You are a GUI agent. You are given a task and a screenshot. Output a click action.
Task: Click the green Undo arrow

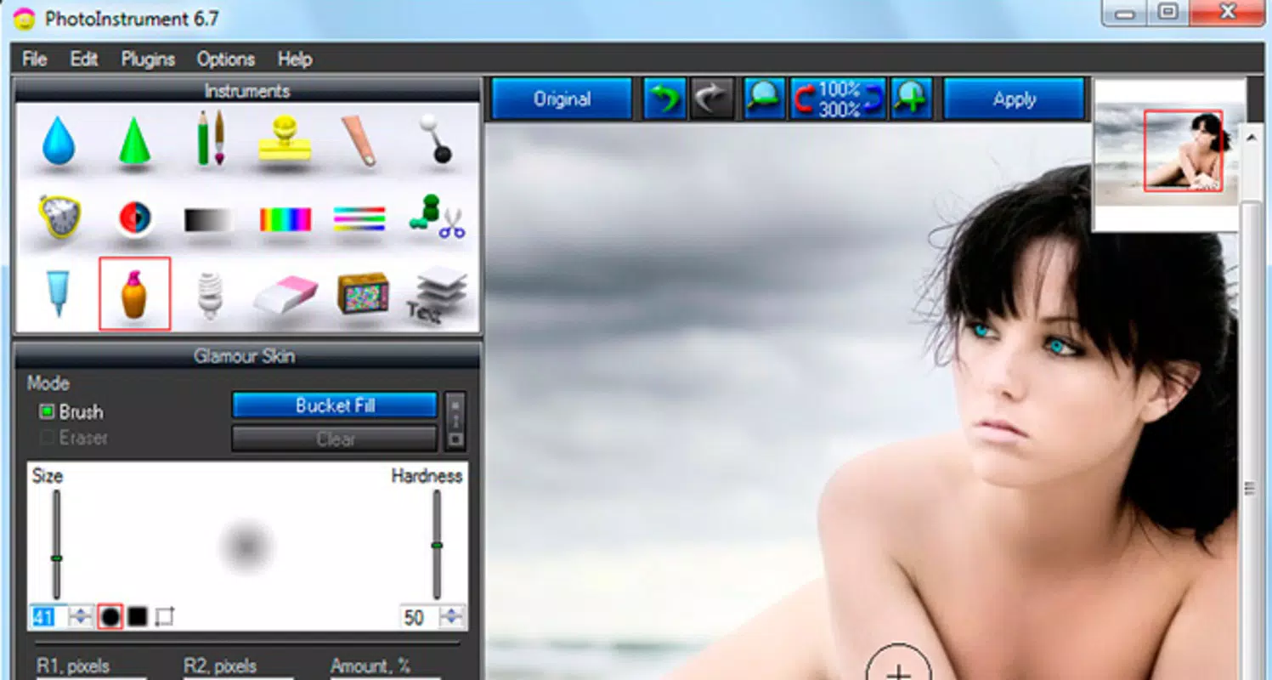pyautogui.click(x=664, y=99)
